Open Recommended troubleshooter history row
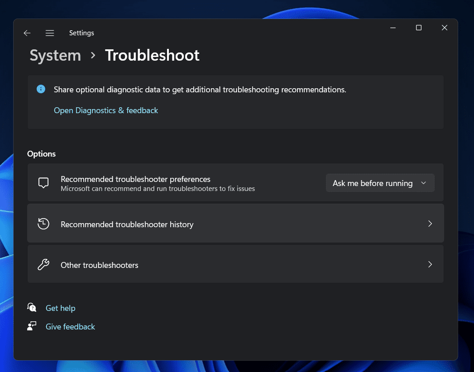474x372 pixels. pyautogui.click(x=235, y=223)
